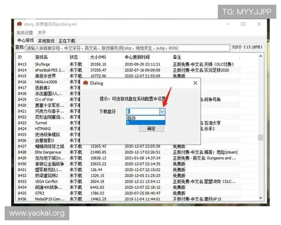Minimize the story main window
The width and height of the screenshot is (281, 225).
click(x=228, y=24)
